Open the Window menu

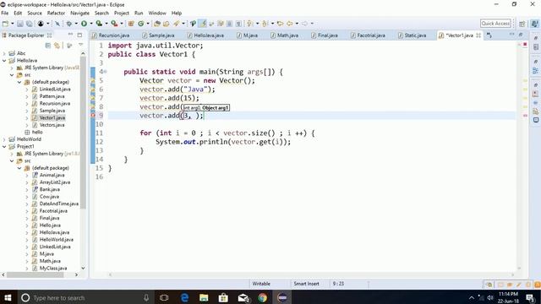coord(157,14)
